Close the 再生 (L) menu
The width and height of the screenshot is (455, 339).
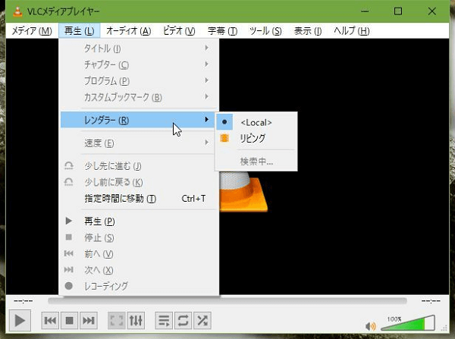79,31
